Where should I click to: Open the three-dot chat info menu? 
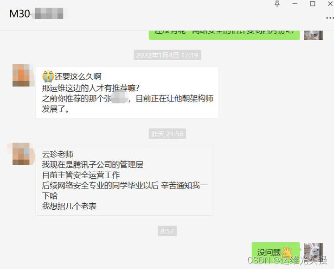point(330,18)
